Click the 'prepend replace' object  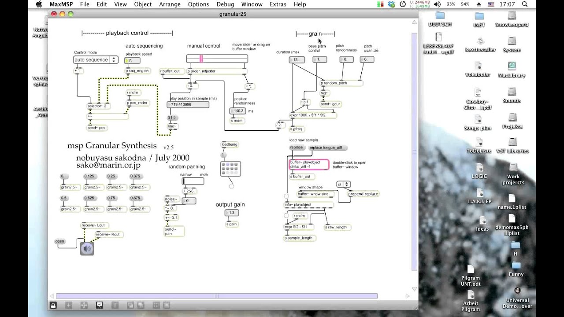point(363,194)
